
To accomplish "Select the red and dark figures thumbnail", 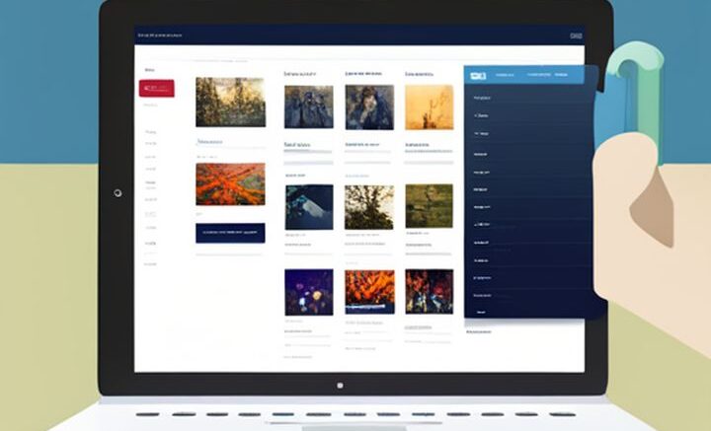I will click(429, 292).
